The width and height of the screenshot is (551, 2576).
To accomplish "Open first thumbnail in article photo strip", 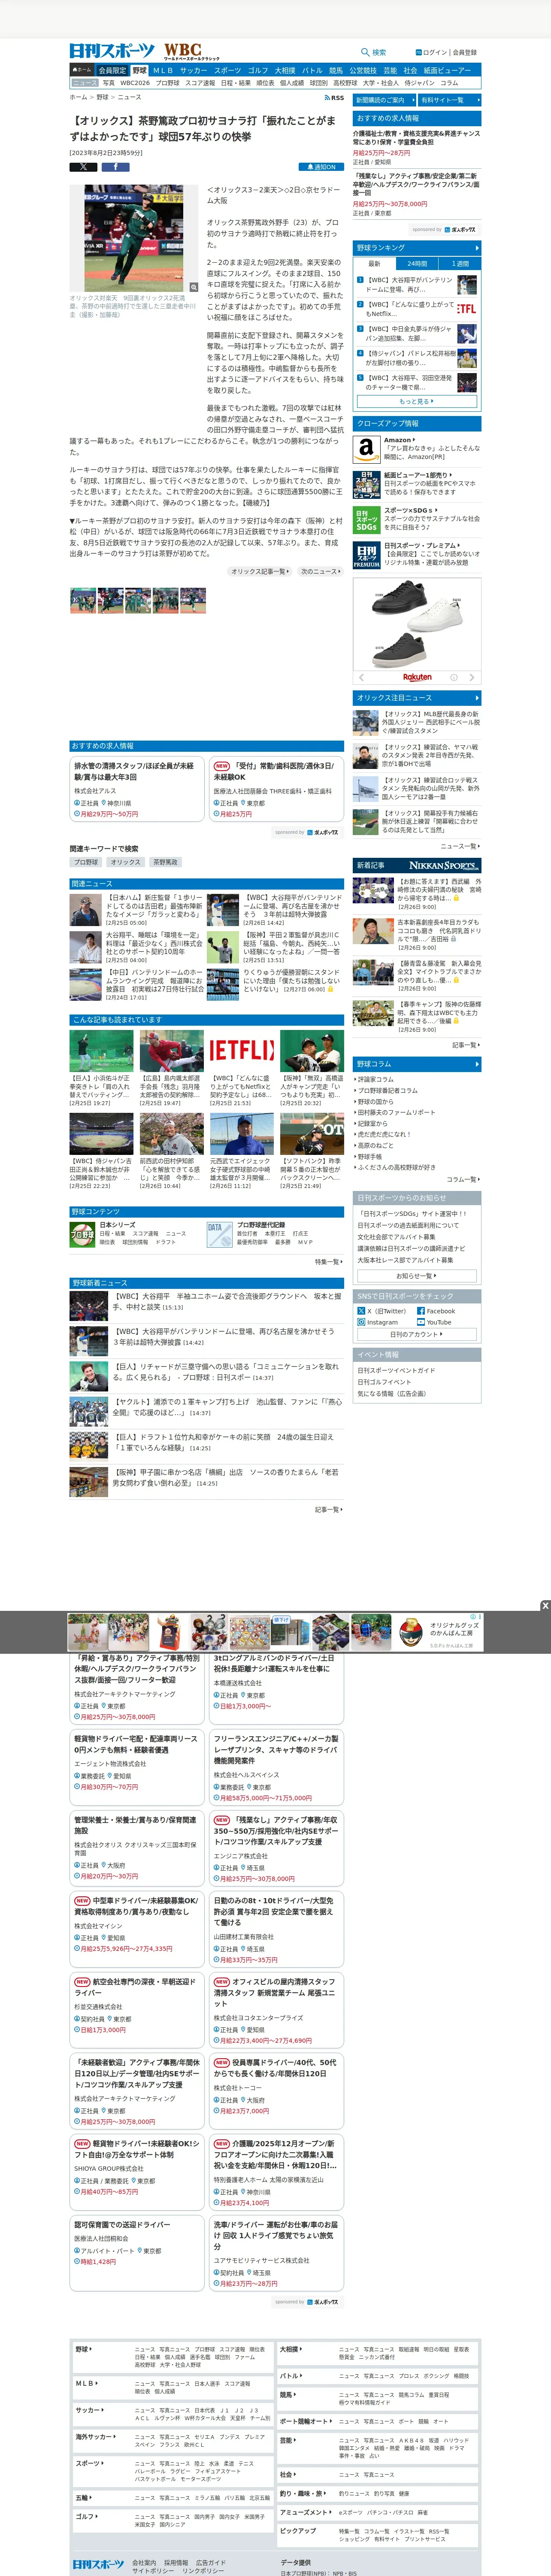I will click(83, 600).
